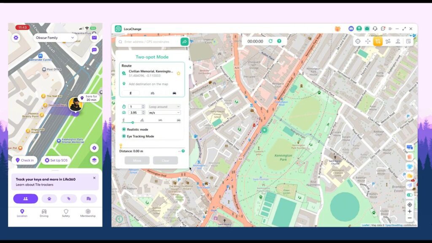Open the Discord icon in the title bar
This screenshot has height=243, width=432.
tap(351, 29)
